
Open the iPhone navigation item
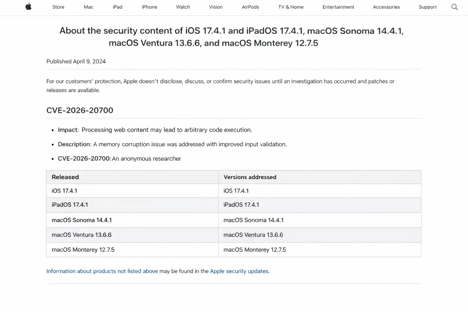149,7
